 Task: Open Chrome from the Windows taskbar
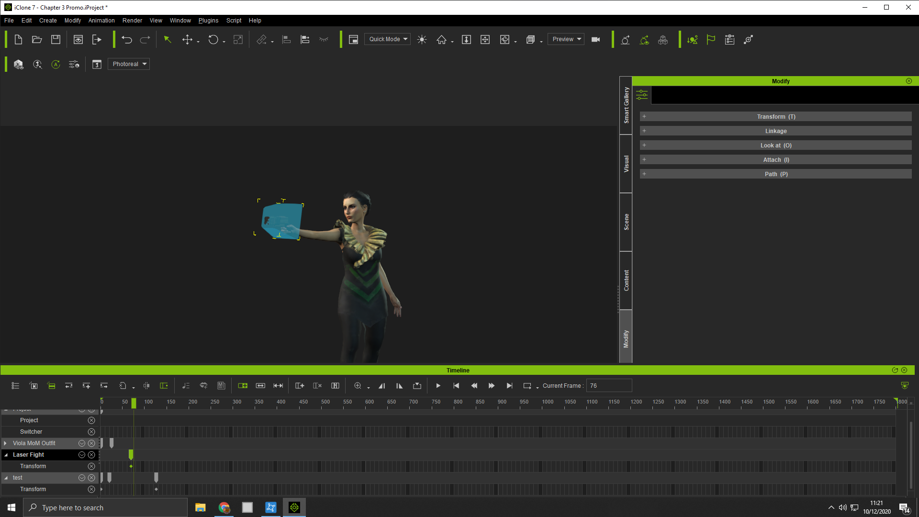click(x=224, y=507)
